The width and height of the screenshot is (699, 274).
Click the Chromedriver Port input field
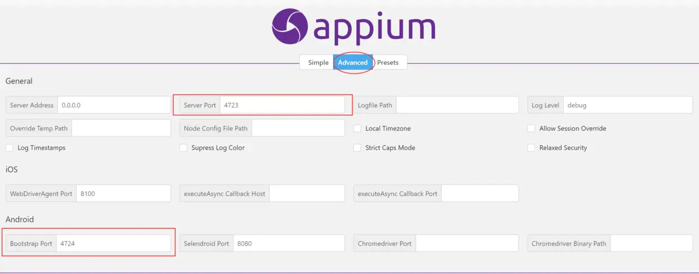coord(467,244)
